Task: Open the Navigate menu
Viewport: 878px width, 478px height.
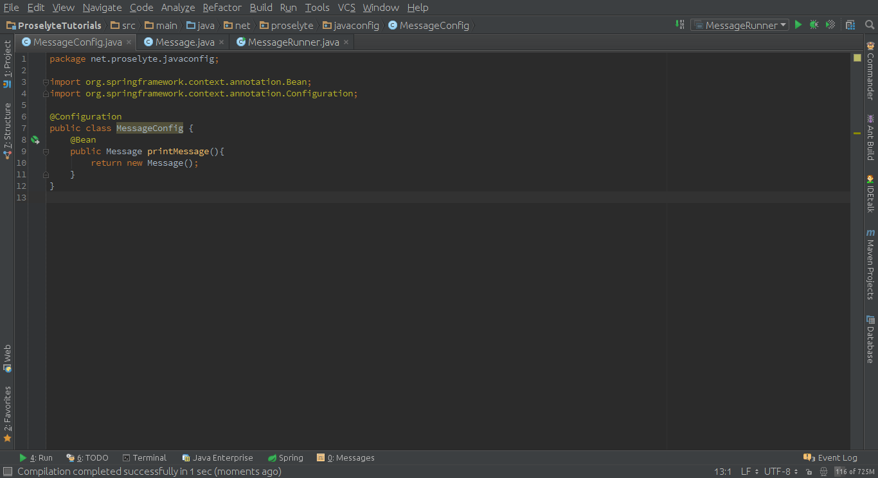Action: [102, 8]
